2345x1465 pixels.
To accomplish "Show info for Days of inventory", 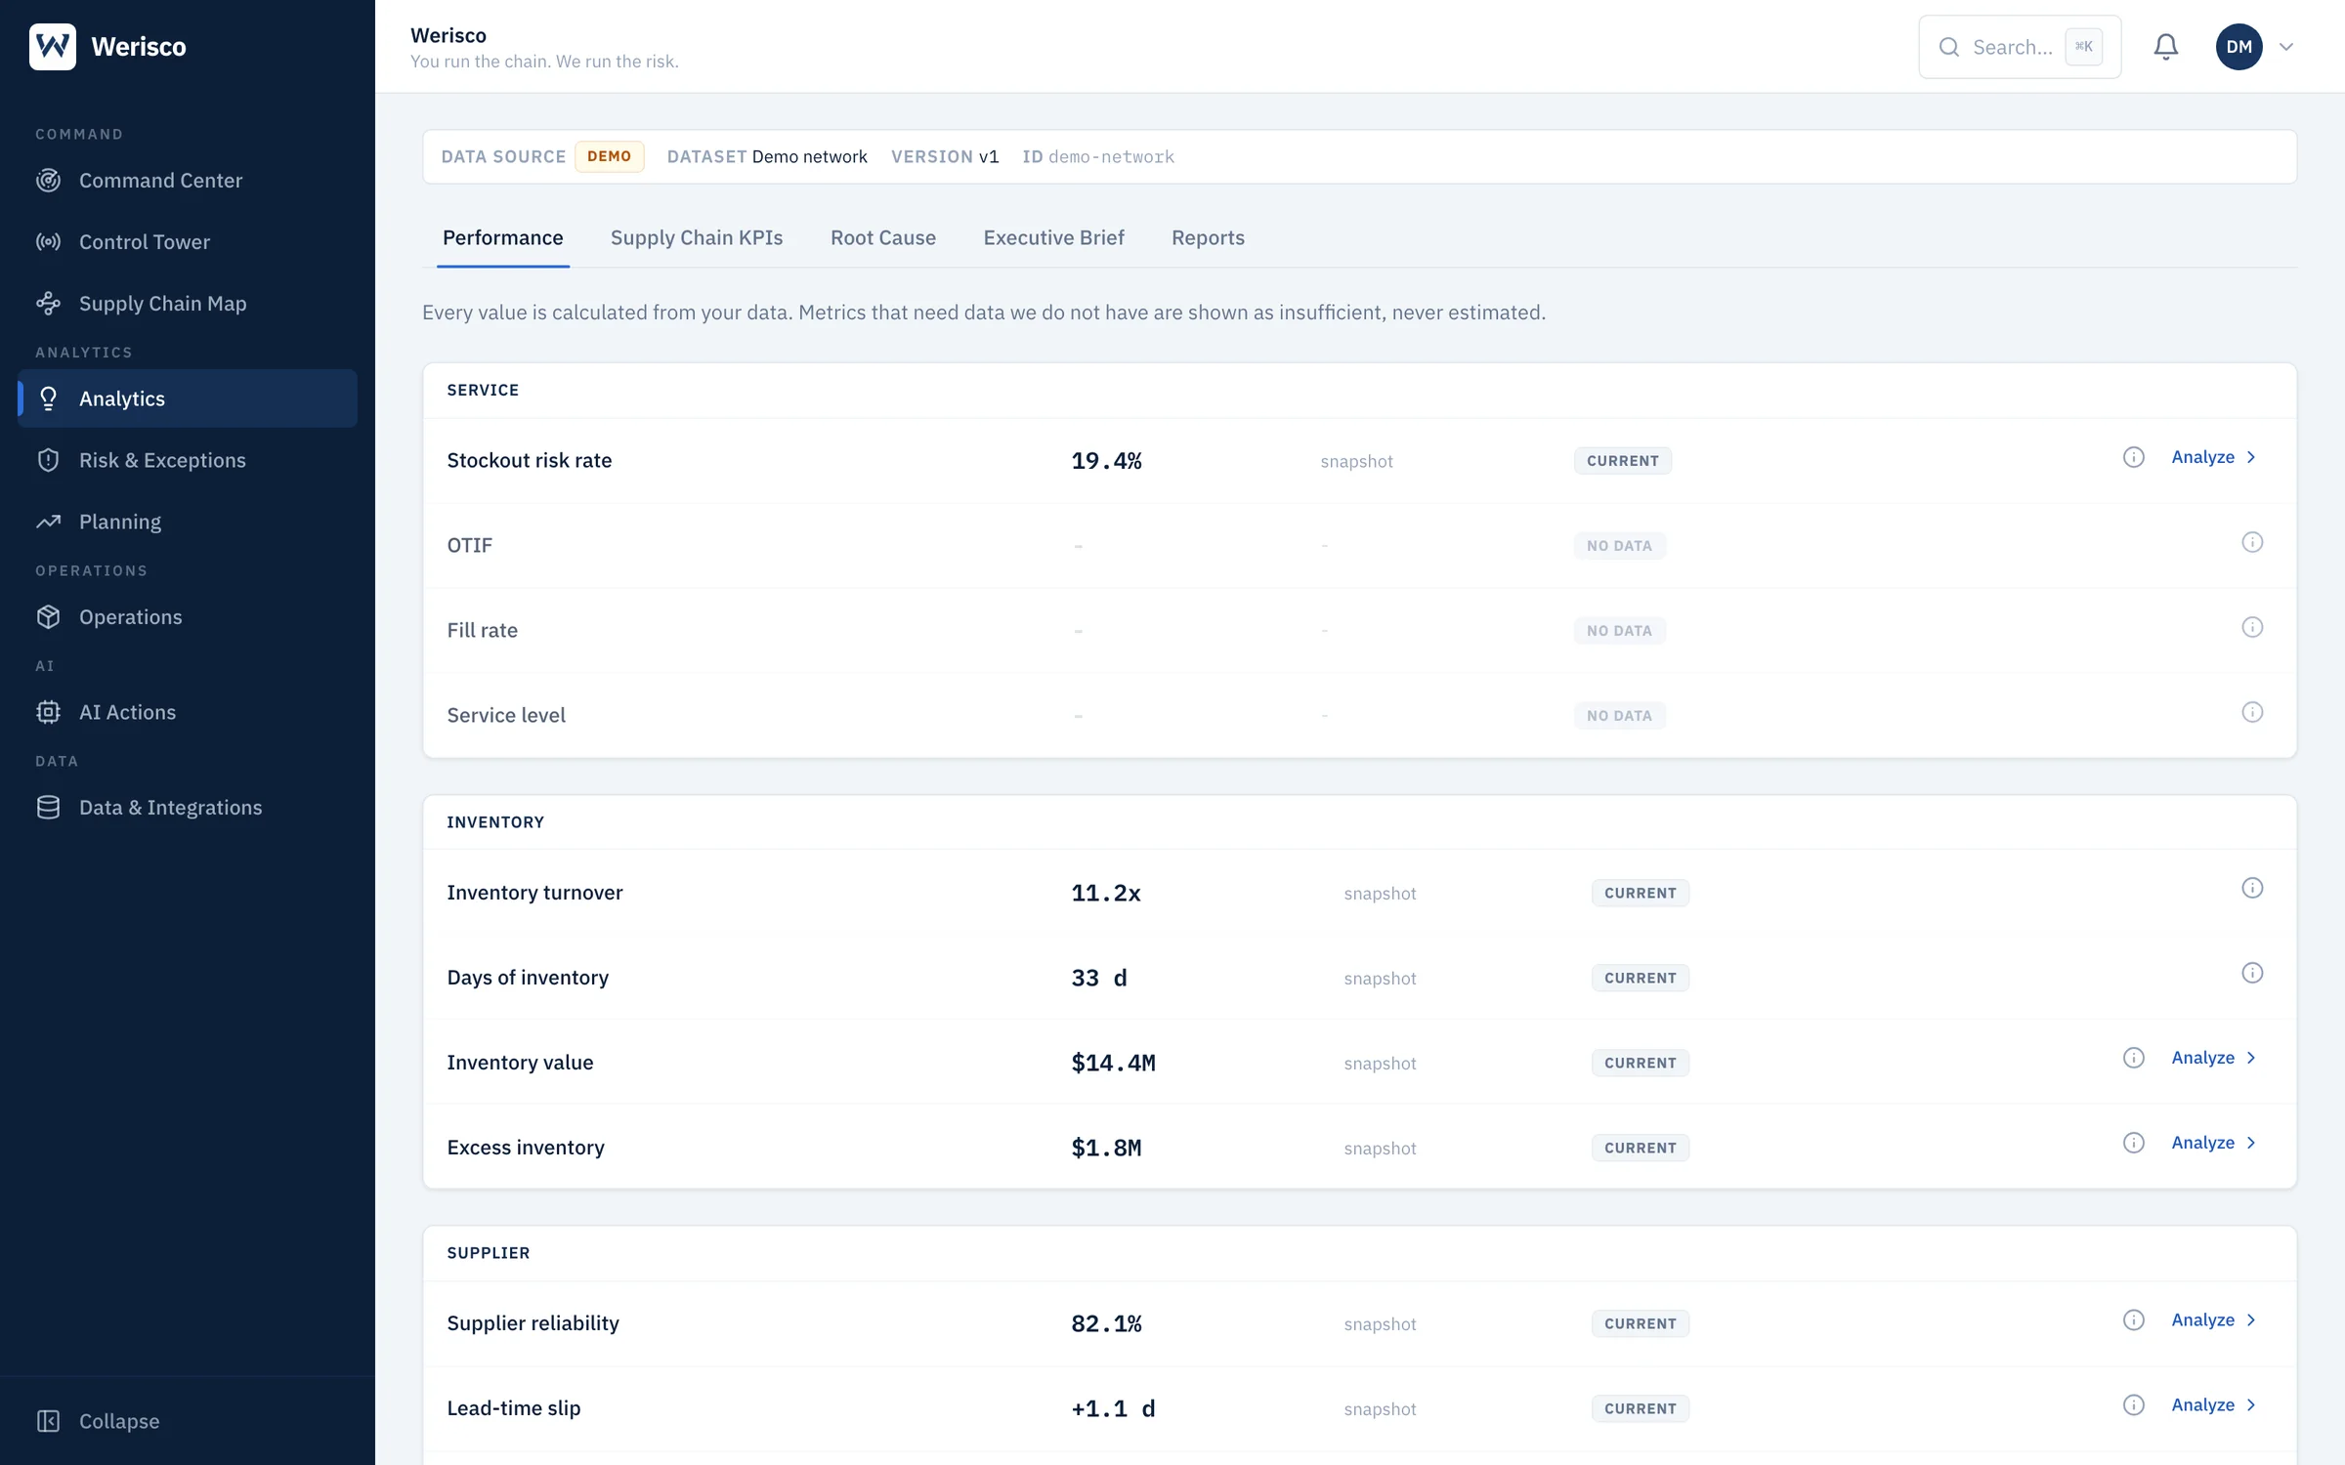I will [x=2252, y=973].
